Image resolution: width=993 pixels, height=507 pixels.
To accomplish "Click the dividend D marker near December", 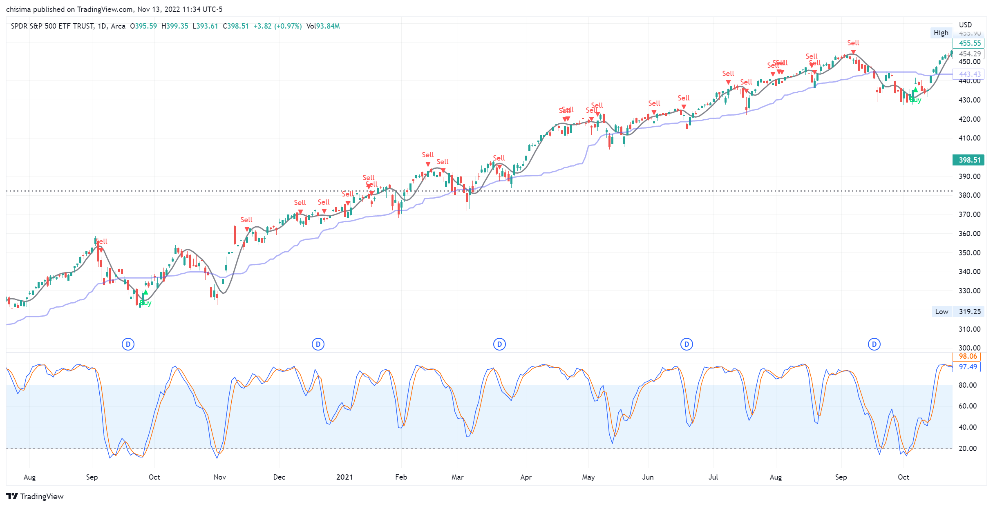I will pos(318,344).
